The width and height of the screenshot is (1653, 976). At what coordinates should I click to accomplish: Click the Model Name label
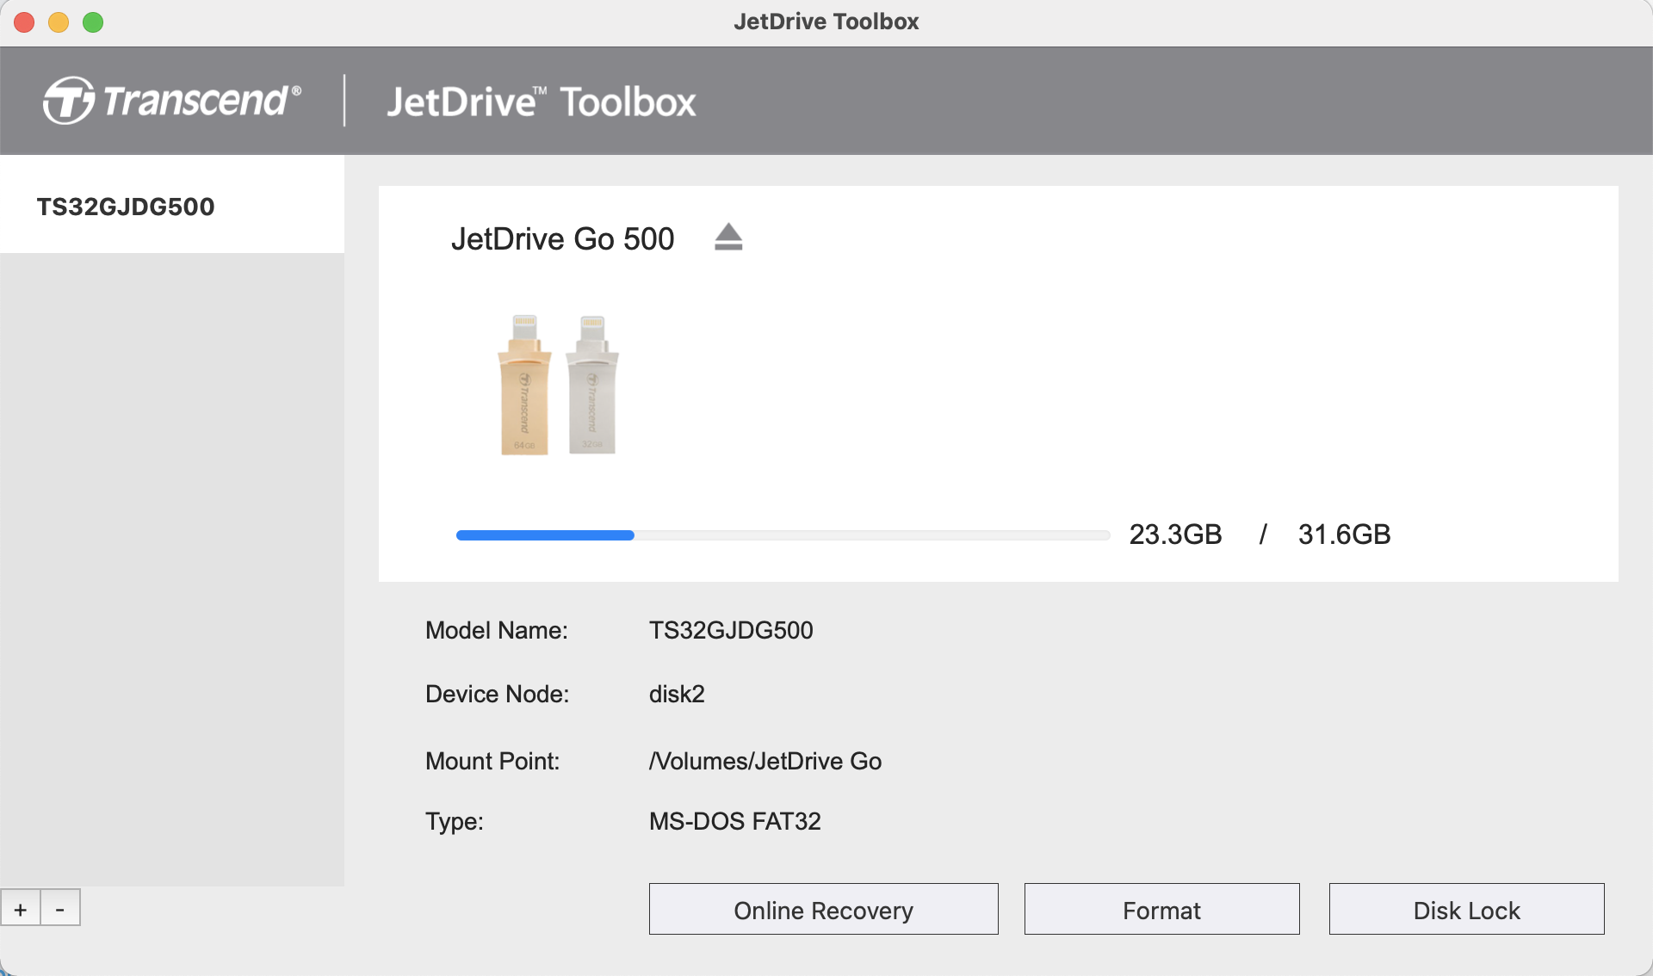coord(496,630)
